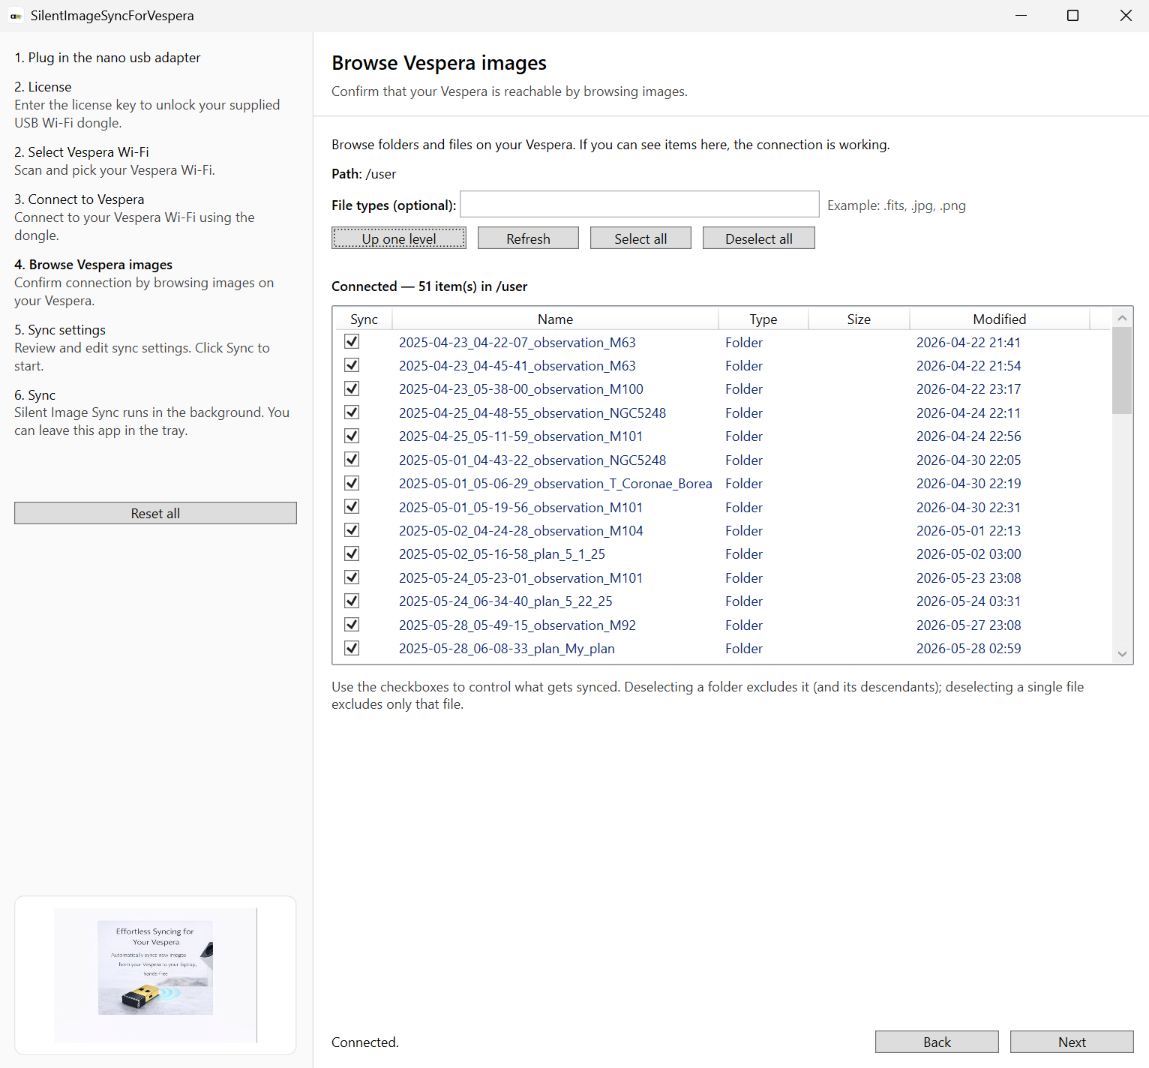Select folder name 2025-05-24_06-34-40_plan_5_22_25
Viewport: 1149px width, 1068px height.
point(505,601)
